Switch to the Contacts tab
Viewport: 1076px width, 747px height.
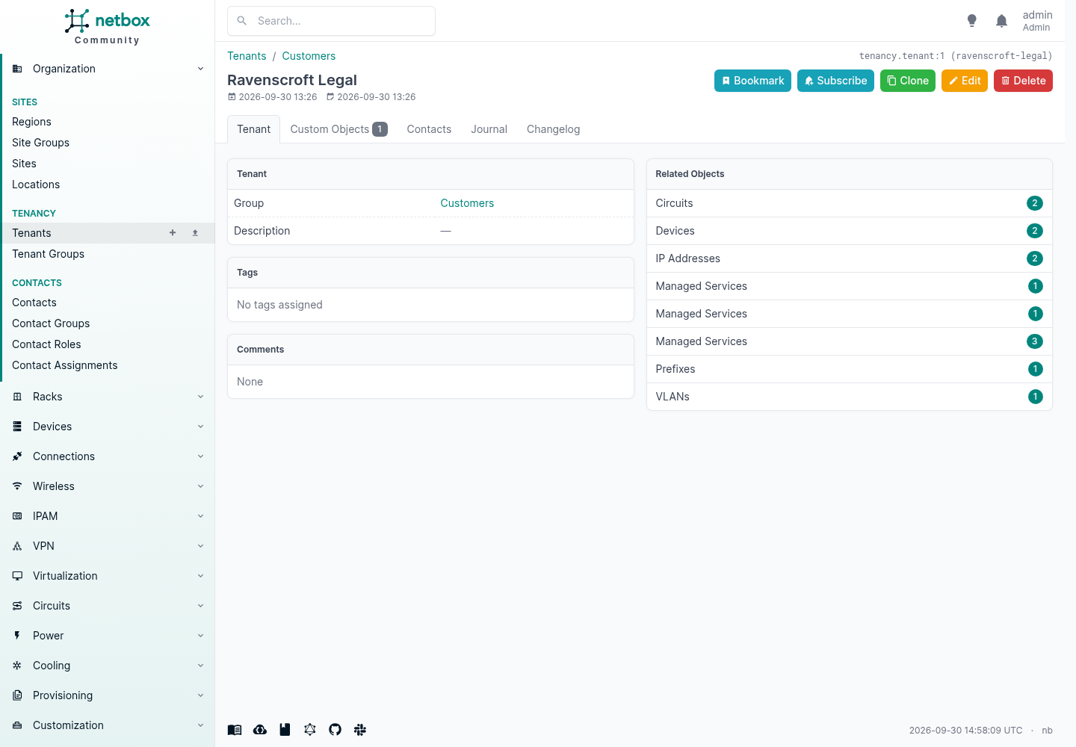[429, 129]
